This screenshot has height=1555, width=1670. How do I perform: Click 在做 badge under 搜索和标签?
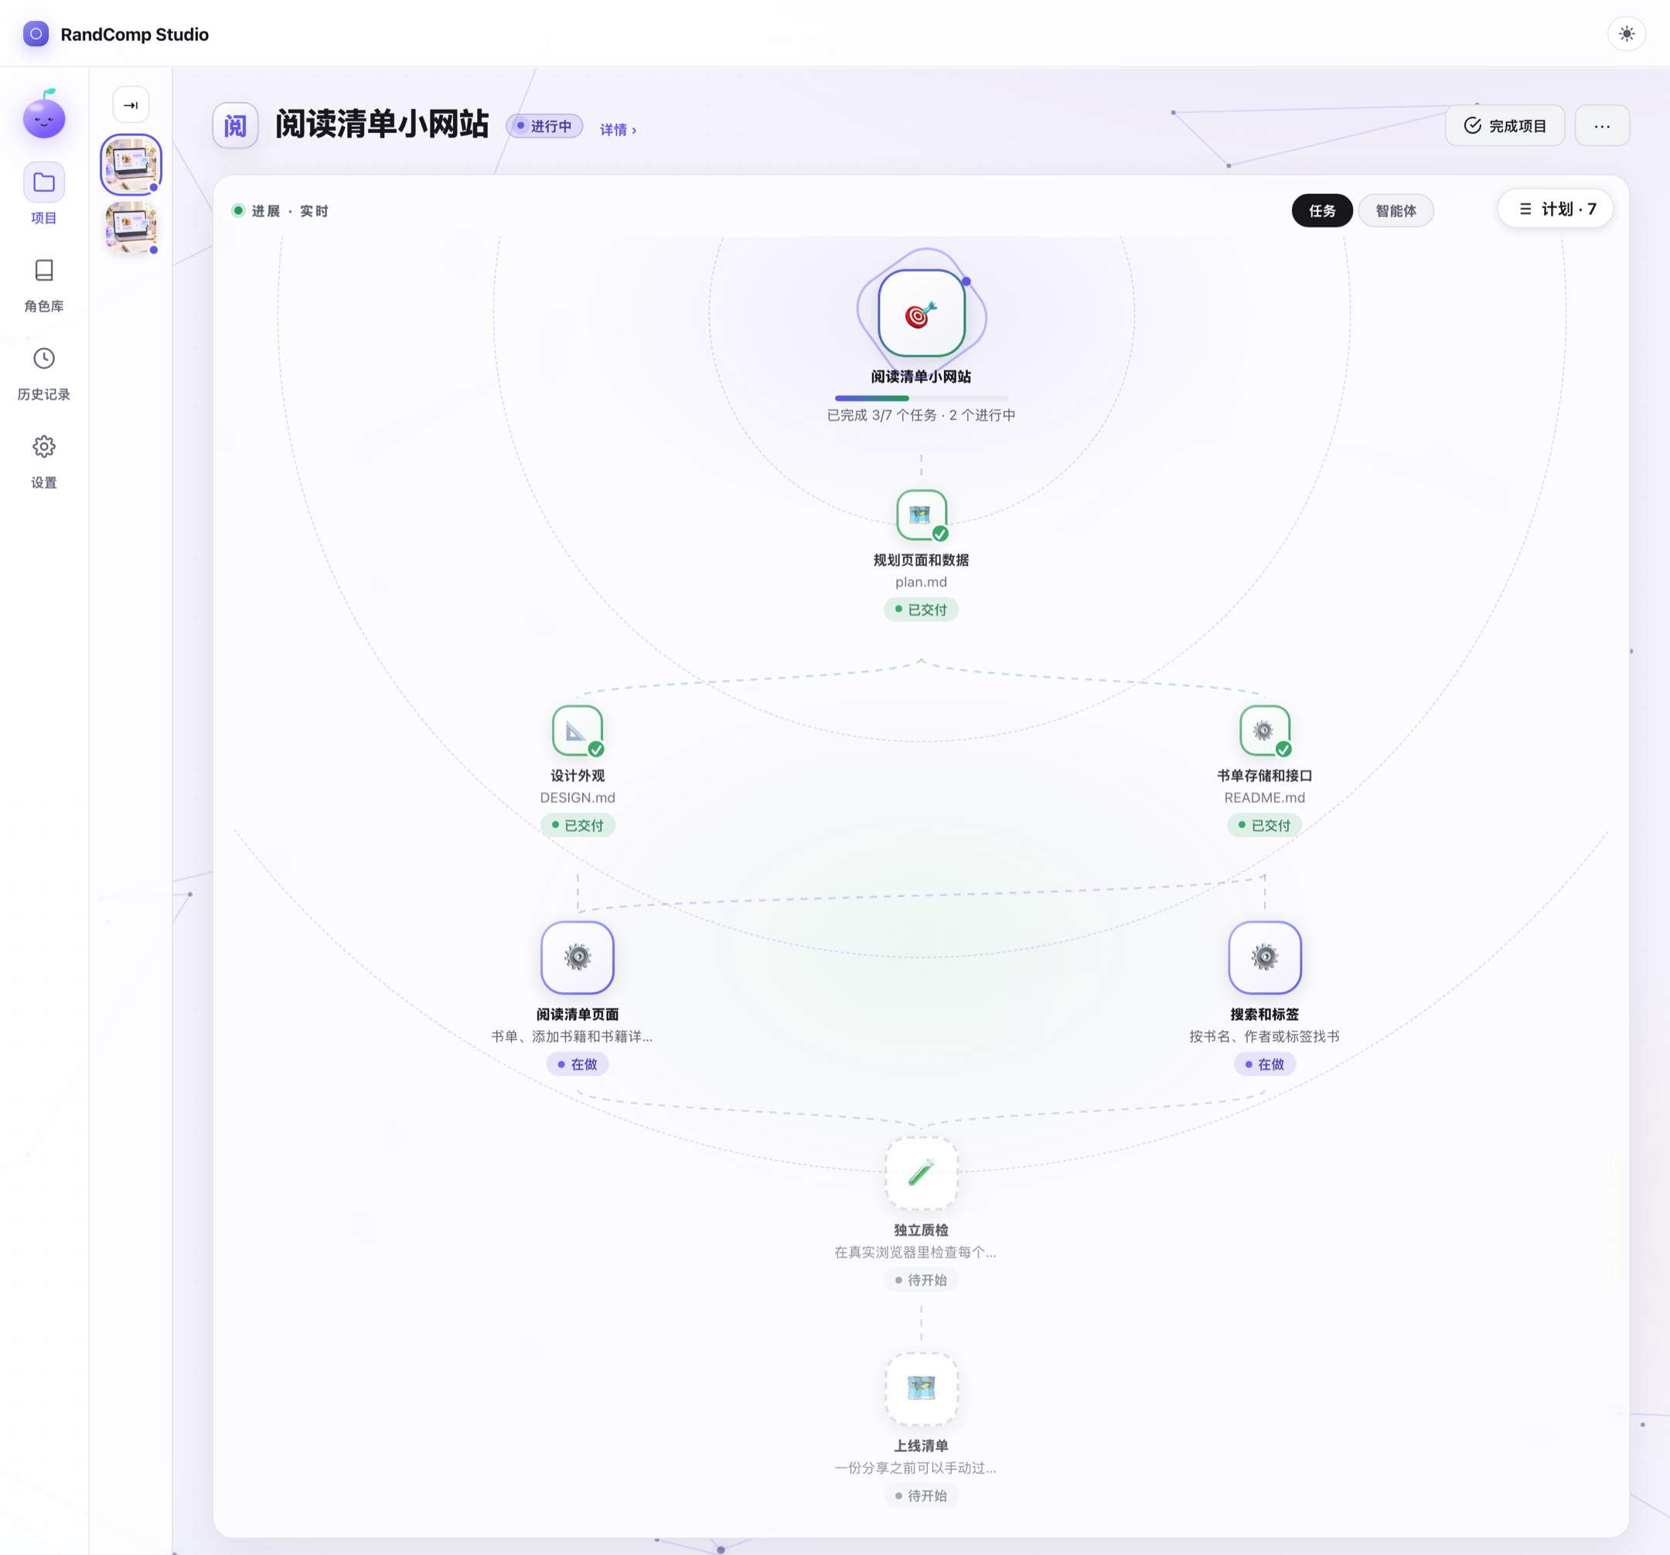point(1264,1065)
